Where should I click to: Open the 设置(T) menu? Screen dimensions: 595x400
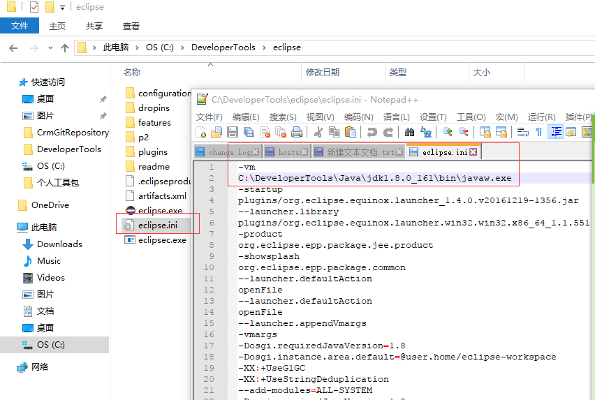[433, 117]
